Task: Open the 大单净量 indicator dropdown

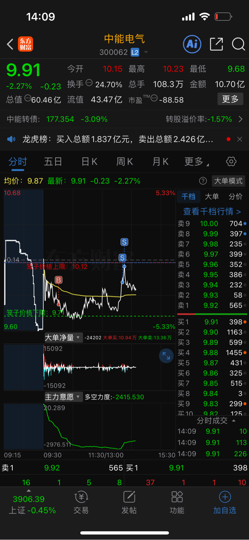Action: tap(63, 338)
